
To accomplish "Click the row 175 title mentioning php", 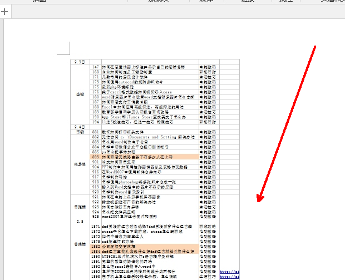I will (117, 87).
